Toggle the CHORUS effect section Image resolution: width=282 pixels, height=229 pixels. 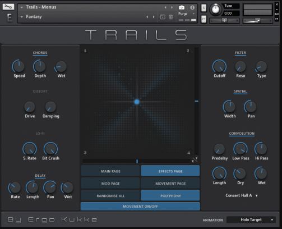pyautogui.click(x=40, y=53)
